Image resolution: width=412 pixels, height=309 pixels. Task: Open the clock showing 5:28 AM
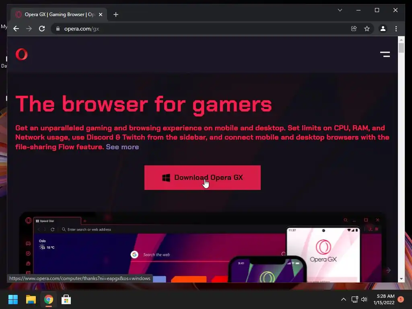click(384, 299)
